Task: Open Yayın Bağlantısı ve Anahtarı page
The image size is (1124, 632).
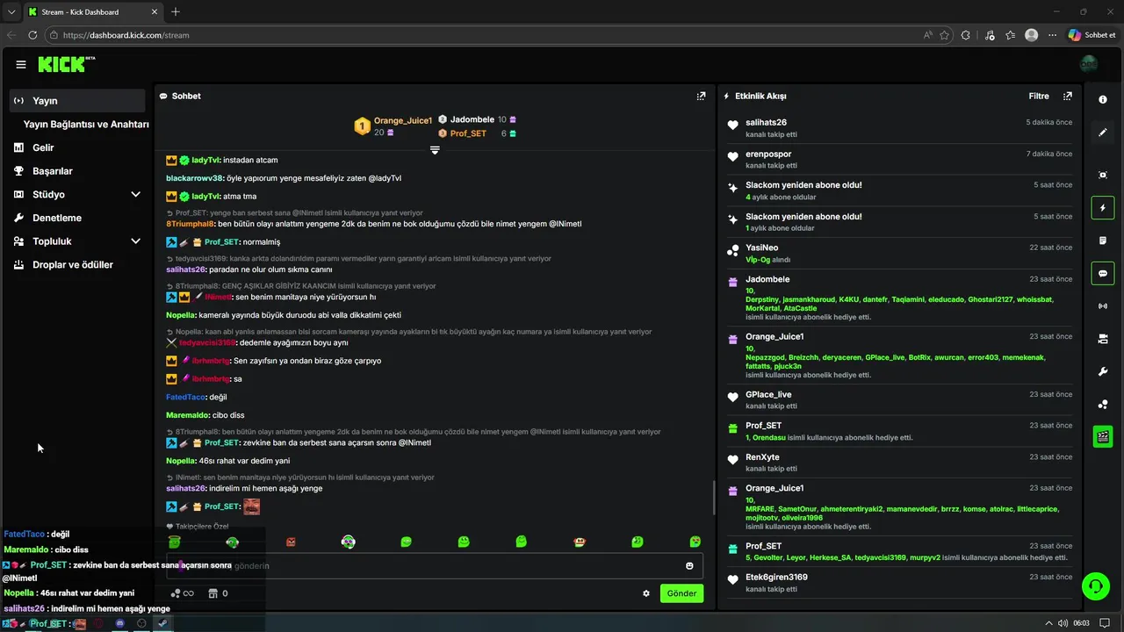Action: tap(85, 125)
